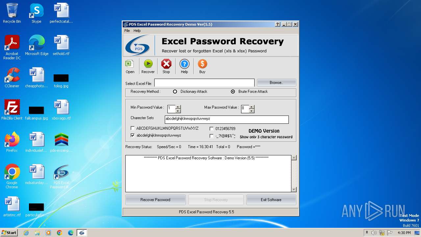
Task: Select sethold.rtf desktop file
Action: tap(61, 45)
